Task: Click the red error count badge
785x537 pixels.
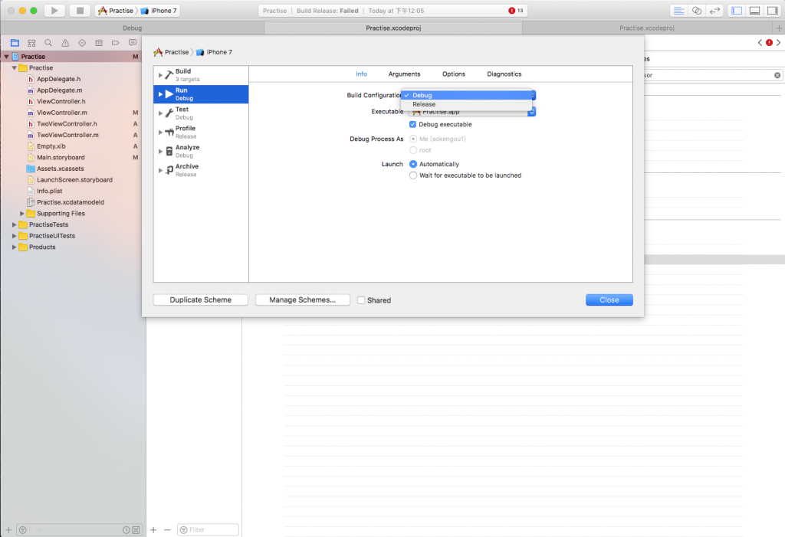Action: (x=516, y=11)
